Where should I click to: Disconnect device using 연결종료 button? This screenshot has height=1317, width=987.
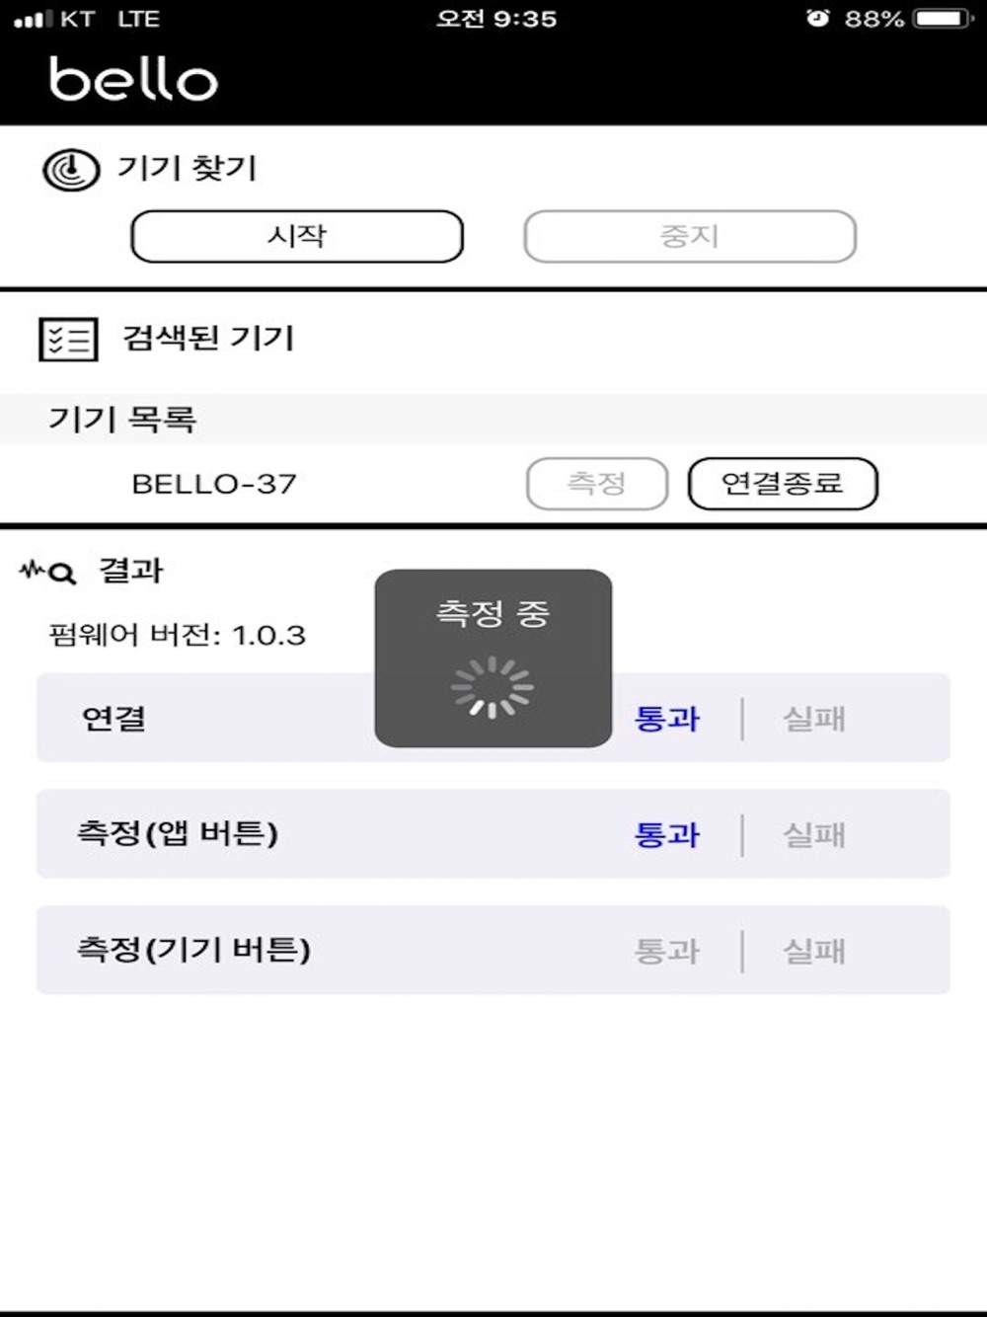point(783,484)
